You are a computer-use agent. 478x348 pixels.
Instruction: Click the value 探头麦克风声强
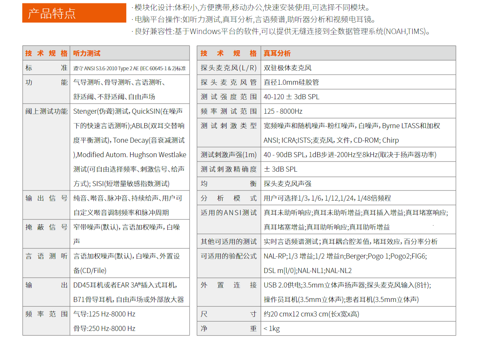tap(288, 184)
